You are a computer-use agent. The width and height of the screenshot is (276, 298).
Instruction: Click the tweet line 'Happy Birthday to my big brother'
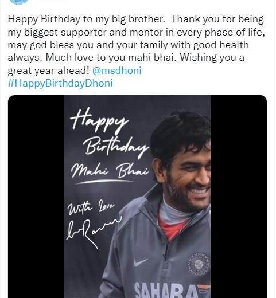click(x=87, y=19)
